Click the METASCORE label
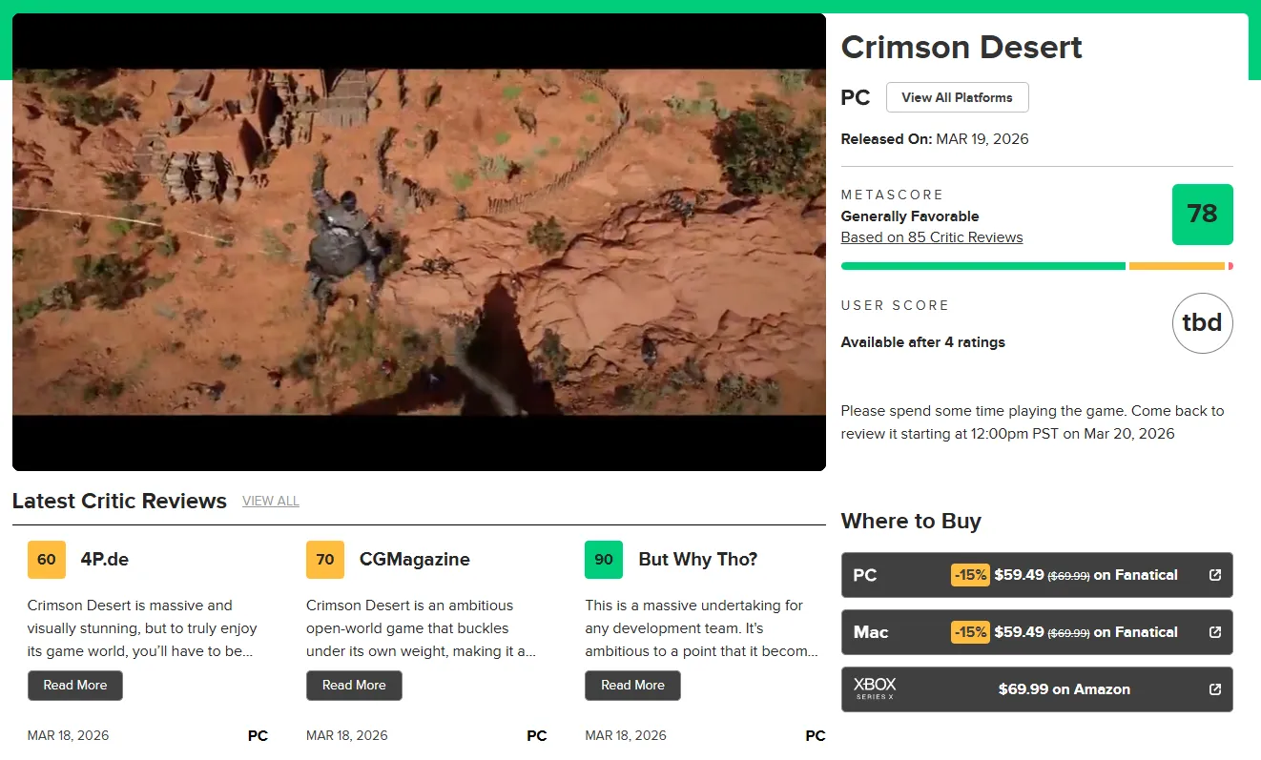 [892, 195]
